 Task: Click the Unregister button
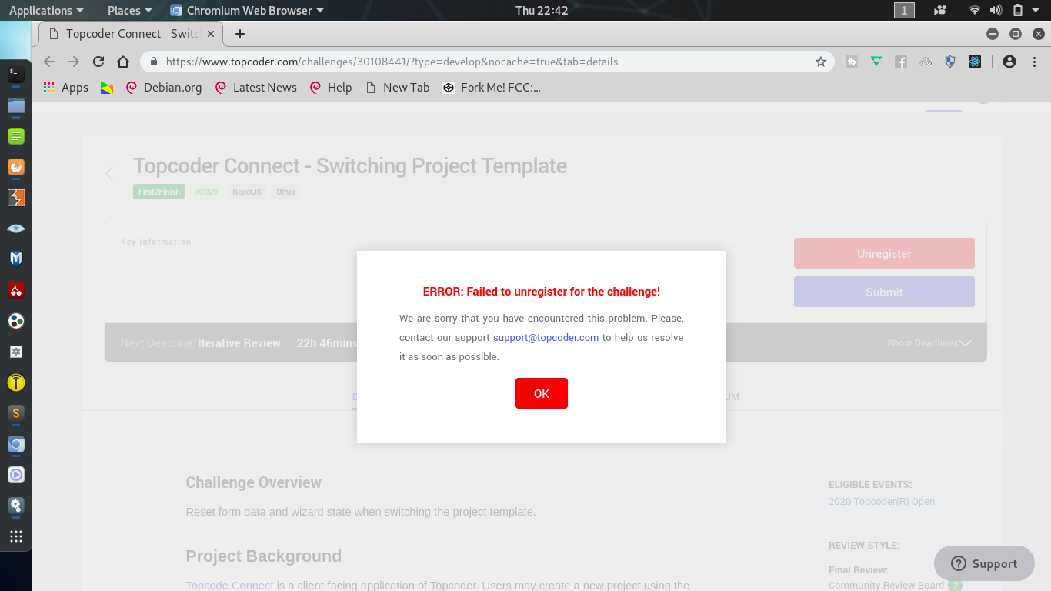tap(884, 253)
